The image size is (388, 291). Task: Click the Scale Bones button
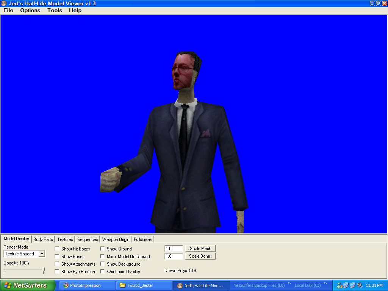click(x=200, y=256)
